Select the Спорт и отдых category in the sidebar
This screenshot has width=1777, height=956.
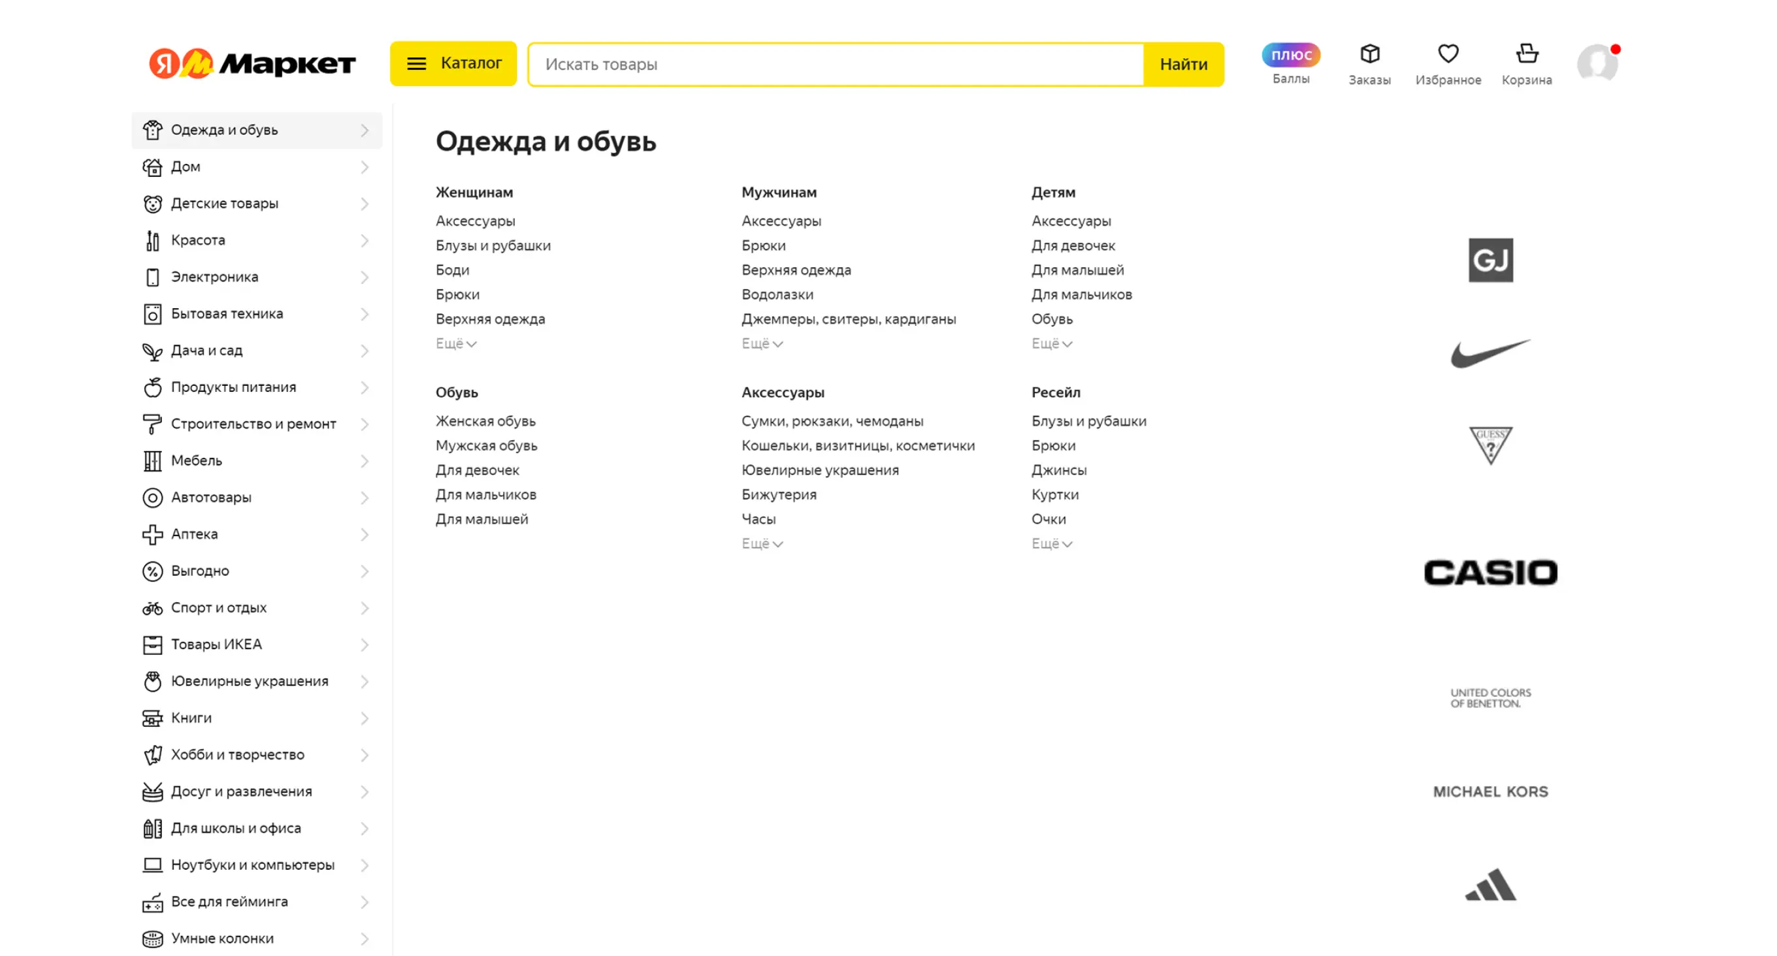[219, 608]
